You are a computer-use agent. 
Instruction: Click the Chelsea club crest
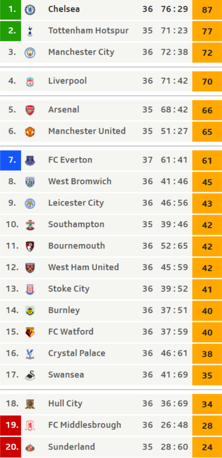point(30,10)
